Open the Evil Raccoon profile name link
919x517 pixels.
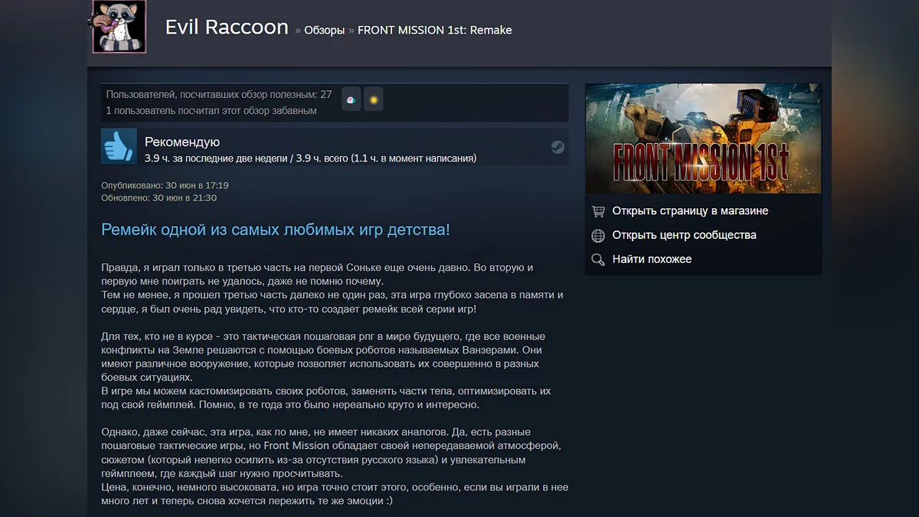pyautogui.click(x=227, y=28)
